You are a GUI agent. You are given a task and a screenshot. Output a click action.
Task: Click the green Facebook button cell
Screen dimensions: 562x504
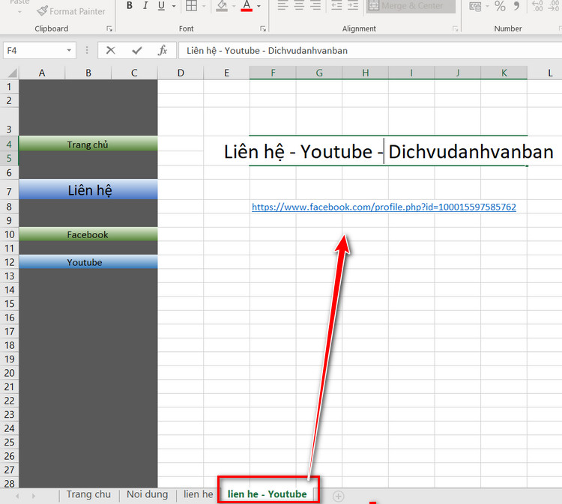pos(88,234)
